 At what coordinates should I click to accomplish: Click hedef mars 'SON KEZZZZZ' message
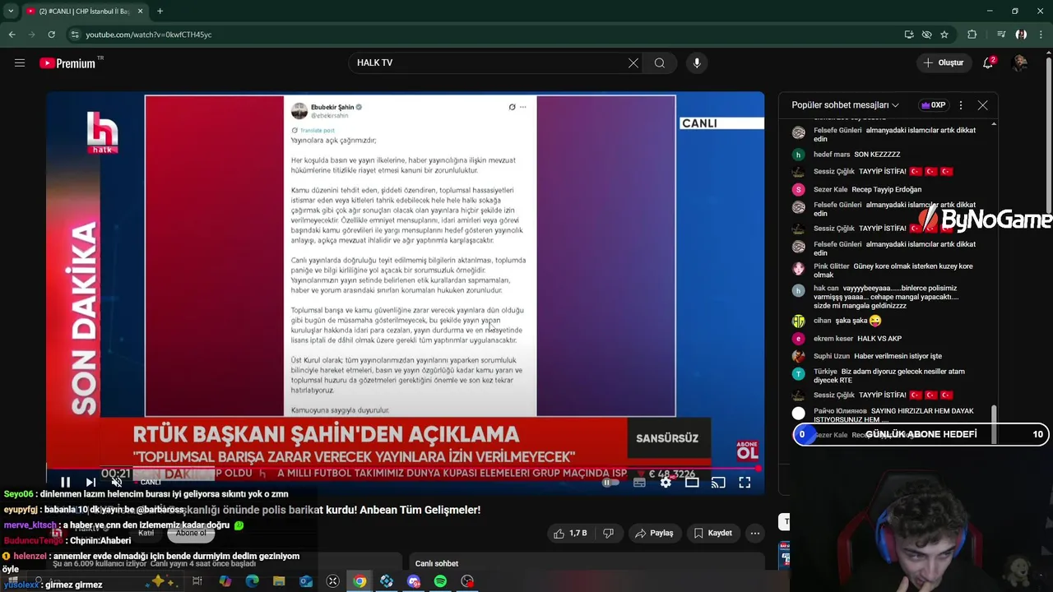pos(877,155)
